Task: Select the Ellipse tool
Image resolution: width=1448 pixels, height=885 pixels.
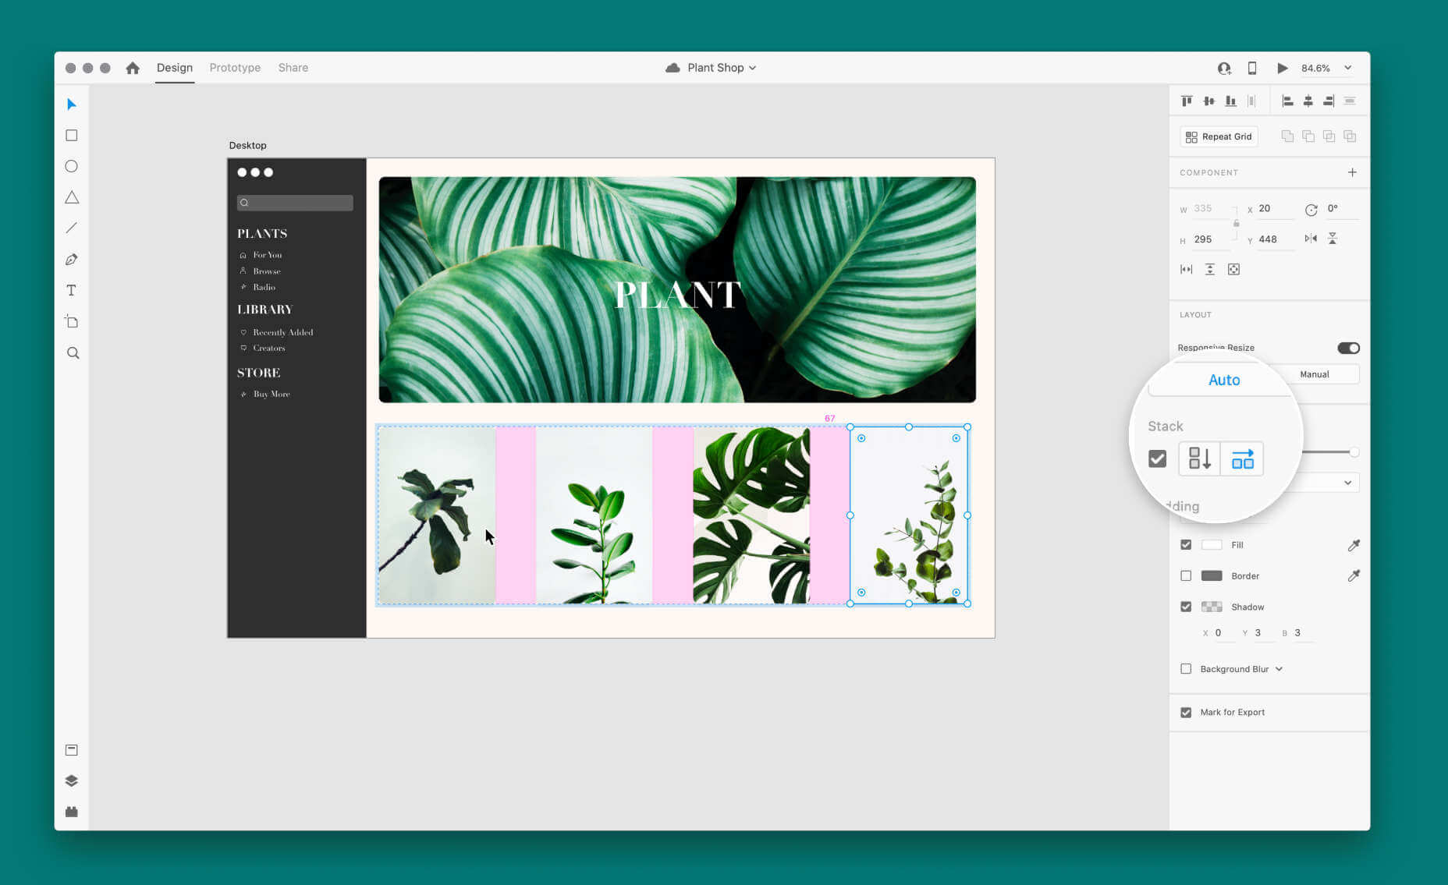Action: click(72, 166)
